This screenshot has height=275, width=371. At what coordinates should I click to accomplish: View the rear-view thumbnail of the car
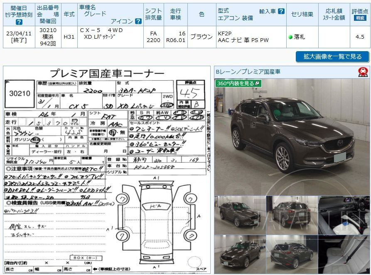click(x=291, y=212)
